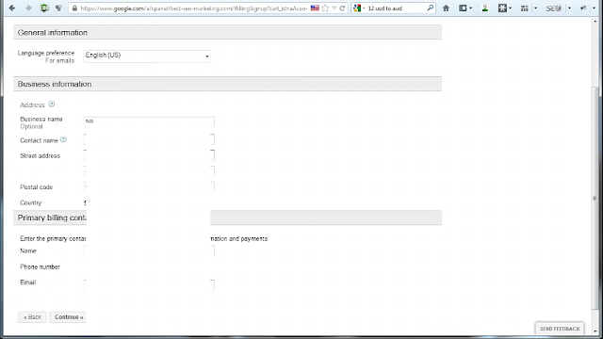Open the history dropdown in address bar
Image resolution: width=603 pixels, height=339 pixels.
point(334,8)
